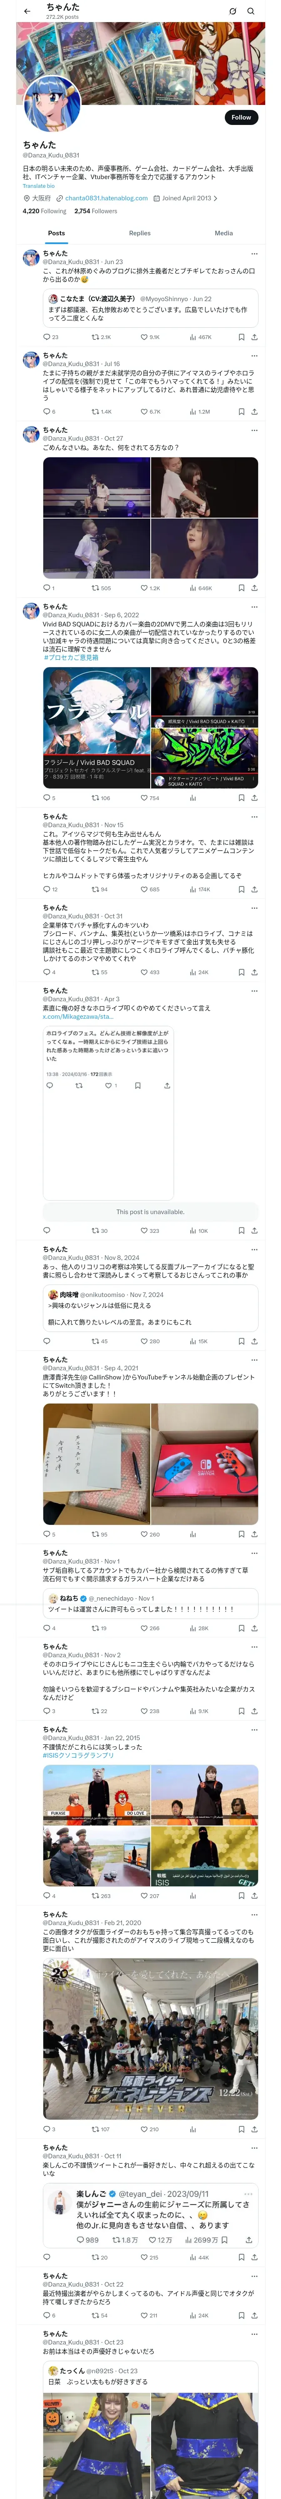Open the more options menu on the Oct 27 post
This screenshot has height=2499, width=281.
pyautogui.click(x=255, y=430)
